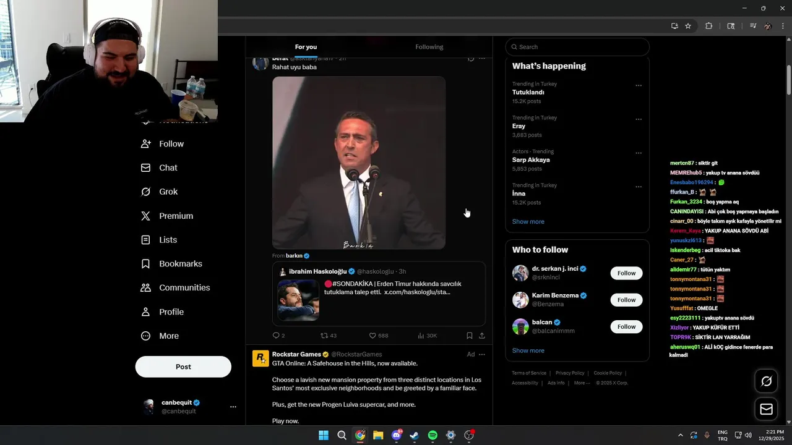Image resolution: width=792 pixels, height=445 pixels.
Task: Open Steam from the taskbar
Action: click(x=415, y=435)
